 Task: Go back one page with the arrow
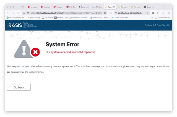8,13
